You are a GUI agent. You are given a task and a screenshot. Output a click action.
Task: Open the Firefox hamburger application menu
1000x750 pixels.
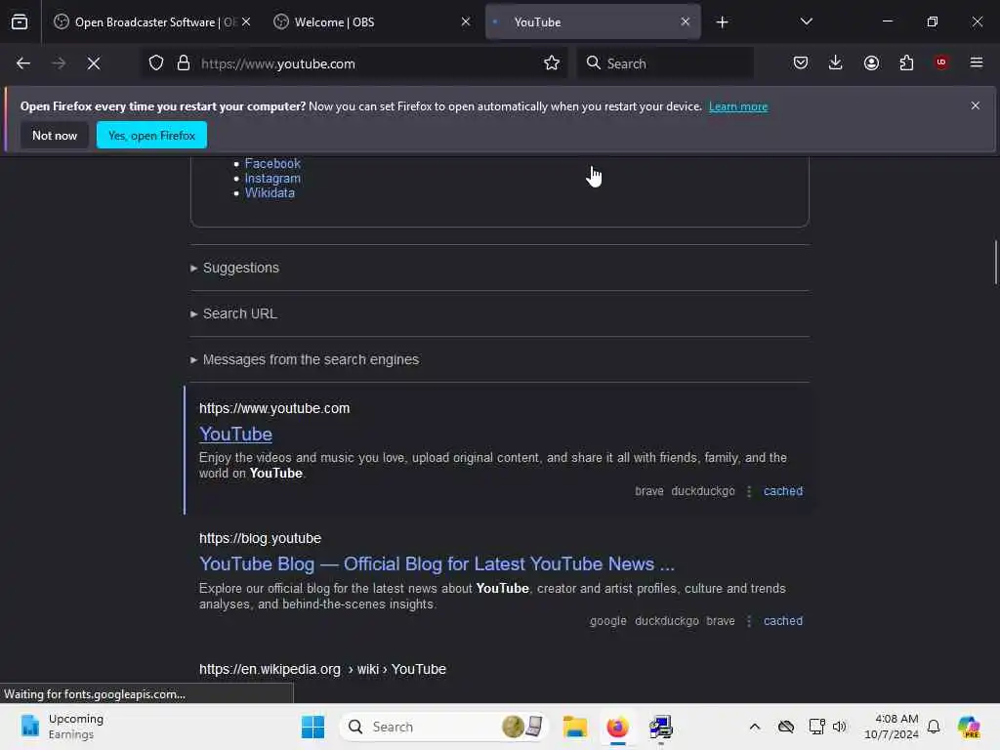[x=977, y=62]
